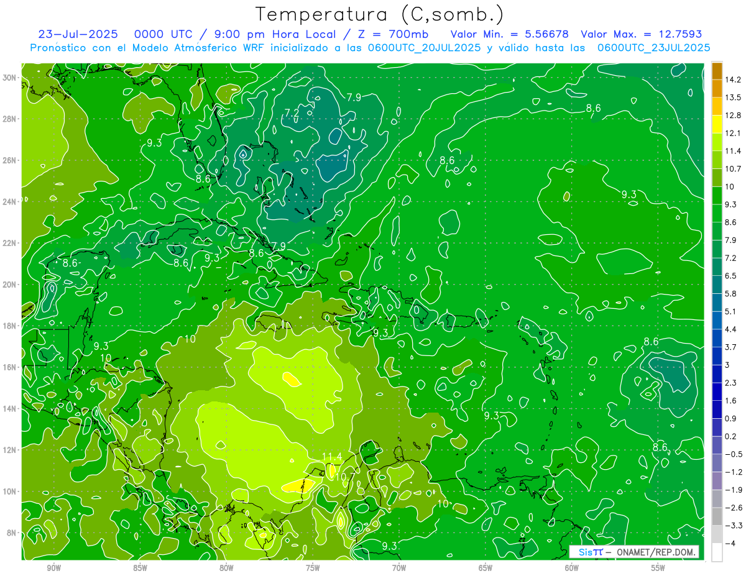Click the 'Z = 700mb' level label

click(x=394, y=34)
